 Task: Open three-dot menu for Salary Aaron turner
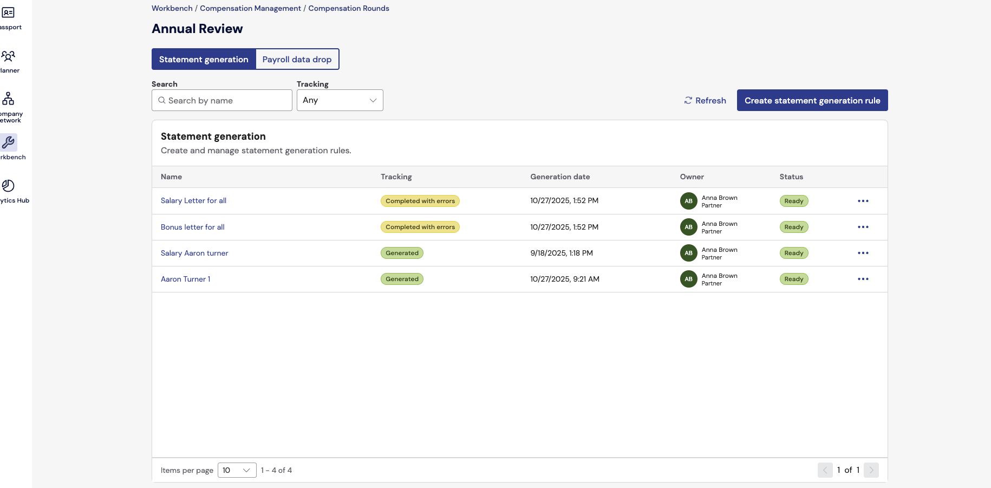point(863,253)
